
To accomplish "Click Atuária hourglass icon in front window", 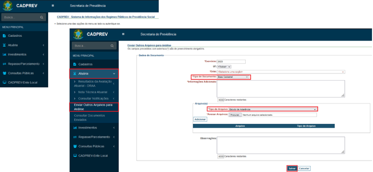I will point(75,74).
